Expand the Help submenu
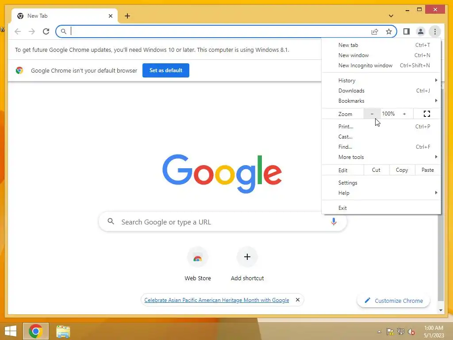This screenshot has height=340, width=453. [x=381, y=193]
